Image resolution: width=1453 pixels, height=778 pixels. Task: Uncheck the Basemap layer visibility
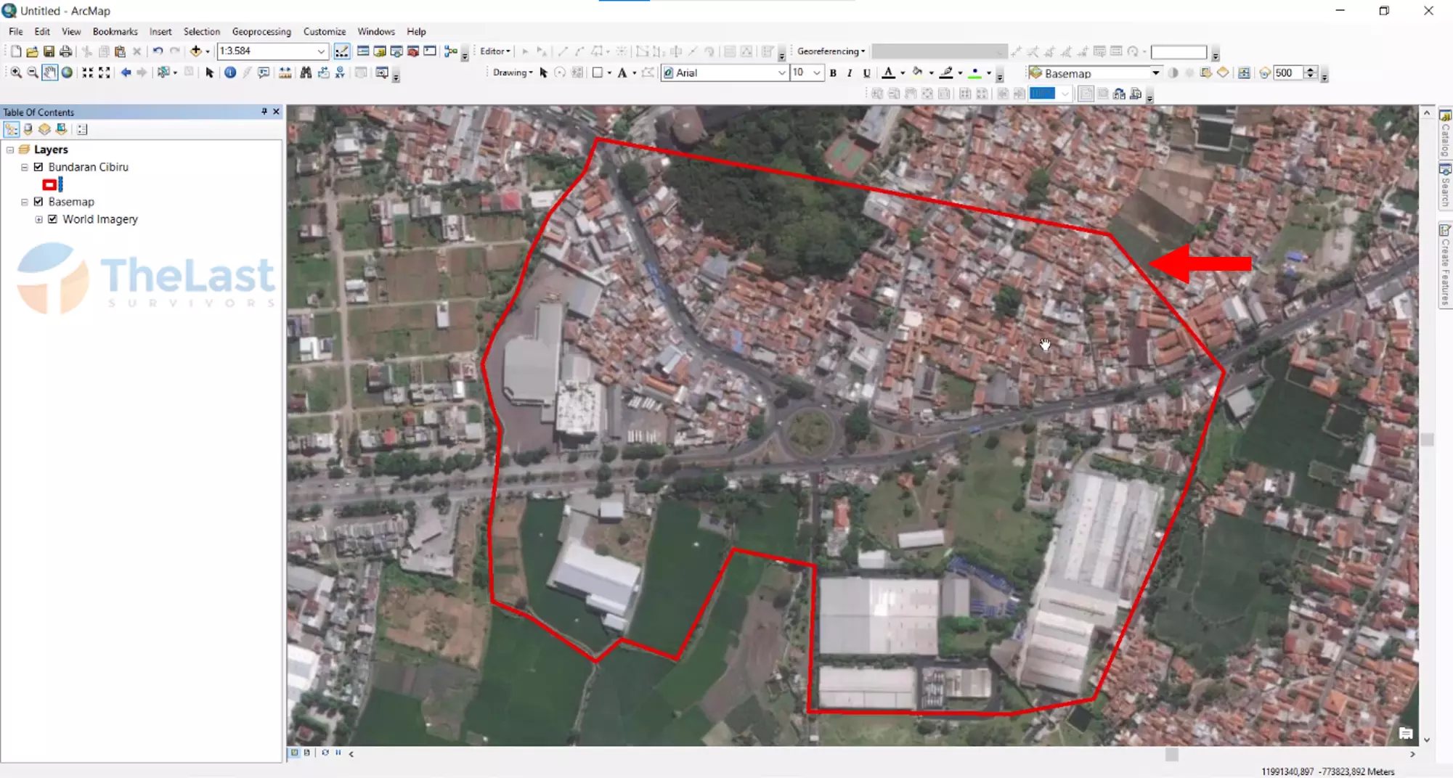point(38,202)
